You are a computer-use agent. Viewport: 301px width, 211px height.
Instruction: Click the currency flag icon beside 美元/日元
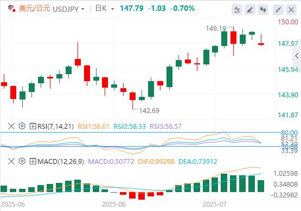(x=11, y=9)
